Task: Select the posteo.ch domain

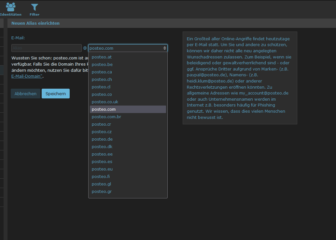Action: [x=102, y=80]
